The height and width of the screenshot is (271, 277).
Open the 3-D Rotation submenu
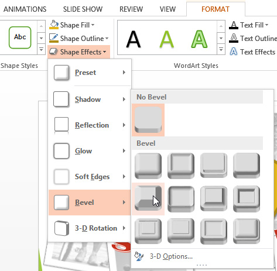[x=90, y=228]
